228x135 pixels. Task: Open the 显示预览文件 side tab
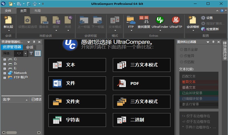tap(225, 51)
